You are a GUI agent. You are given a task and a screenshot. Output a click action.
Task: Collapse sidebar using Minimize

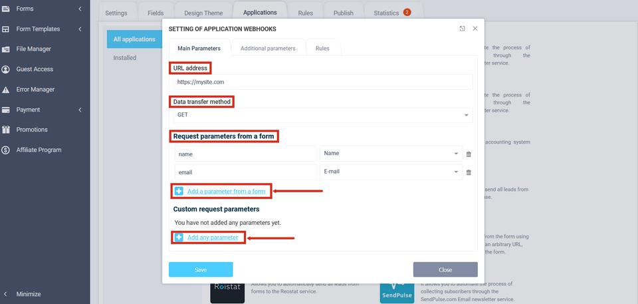click(28, 294)
